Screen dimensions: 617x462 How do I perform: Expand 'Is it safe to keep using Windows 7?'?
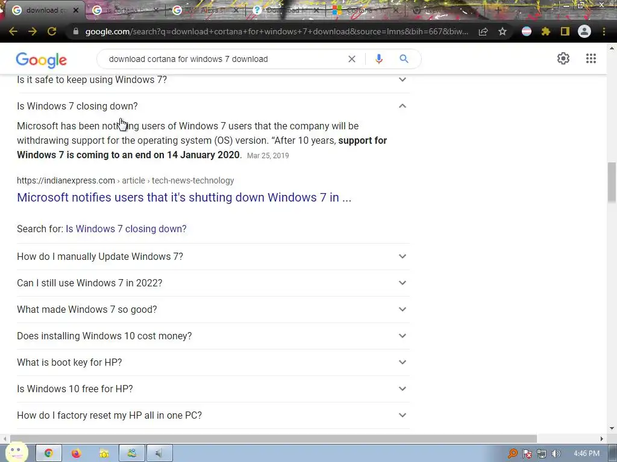(213, 80)
